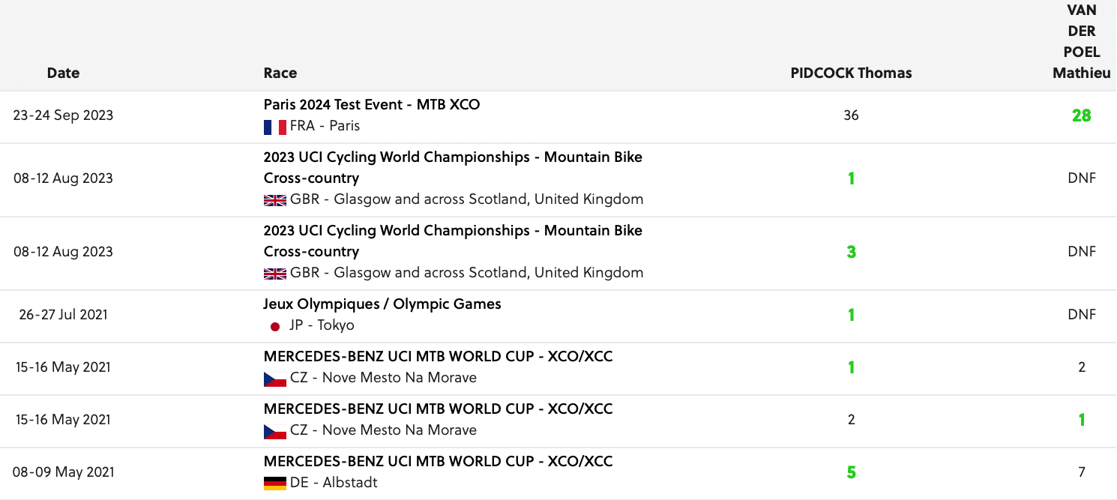Click the Date column header
The width and height of the screenshot is (1117, 500).
click(63, 73)
